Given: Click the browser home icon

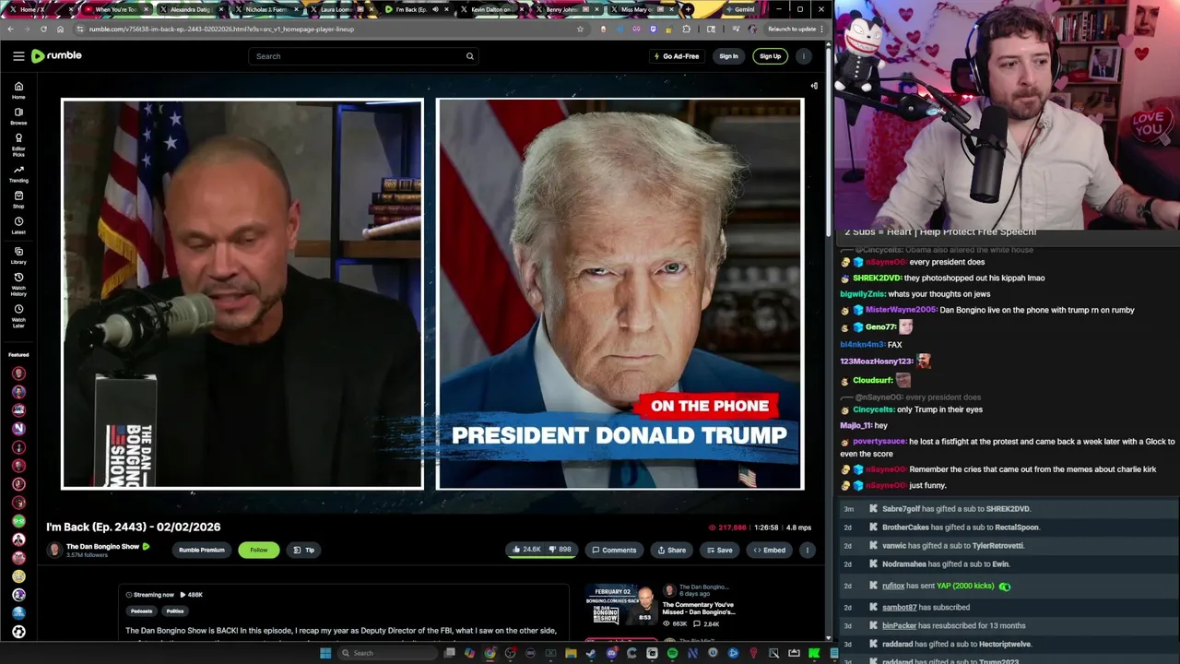Looking at the screenshot, I should coord(60,29).
